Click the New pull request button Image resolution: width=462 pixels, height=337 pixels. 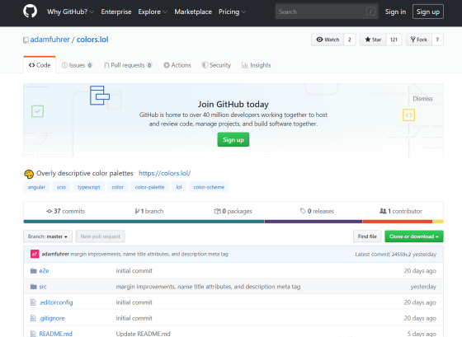tap(100, 236)
